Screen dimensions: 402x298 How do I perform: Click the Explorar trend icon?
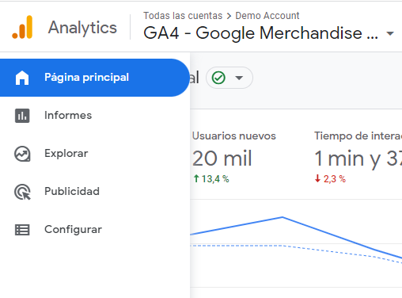(x=22, y=154)
